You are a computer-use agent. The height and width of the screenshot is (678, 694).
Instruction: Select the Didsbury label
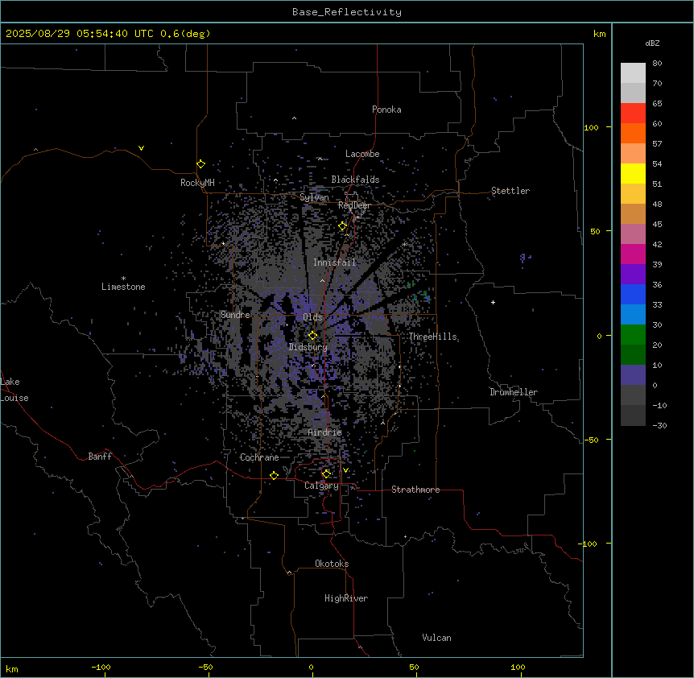click(308, 347)
